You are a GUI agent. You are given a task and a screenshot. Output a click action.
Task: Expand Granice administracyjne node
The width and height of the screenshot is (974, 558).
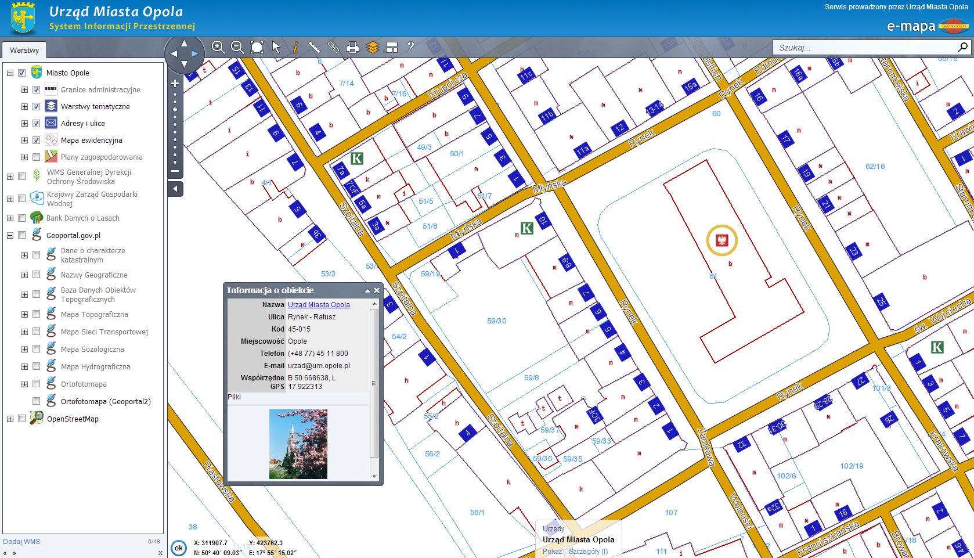[24, 90]
